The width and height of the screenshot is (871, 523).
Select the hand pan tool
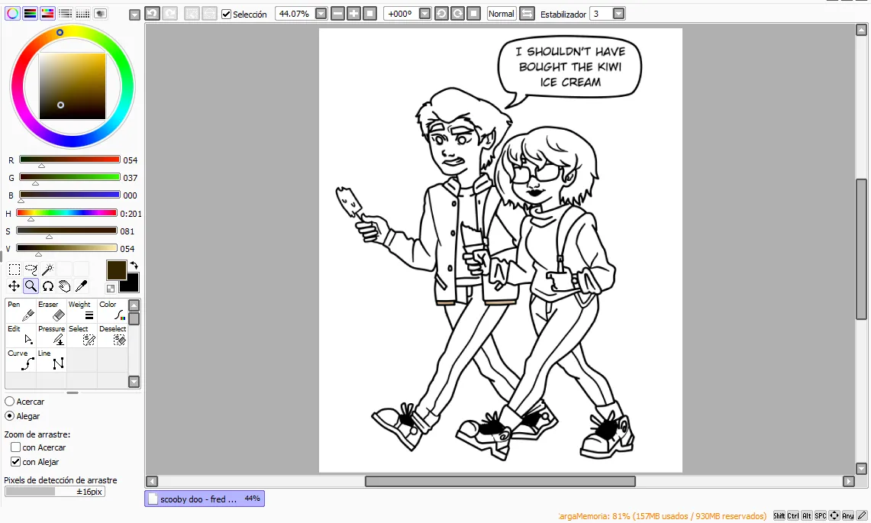[x=64, y=286]
